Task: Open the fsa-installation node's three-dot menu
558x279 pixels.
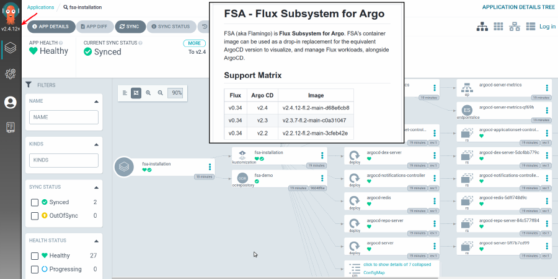Action: click(x=210, y=166)
